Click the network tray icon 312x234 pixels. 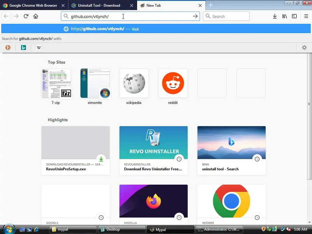[x=282, y=229]
